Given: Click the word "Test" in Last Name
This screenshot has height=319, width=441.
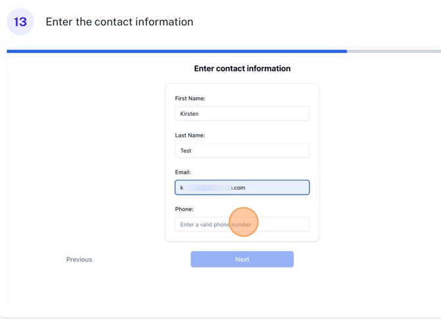Looking at the screenshot, I should 186,151.
